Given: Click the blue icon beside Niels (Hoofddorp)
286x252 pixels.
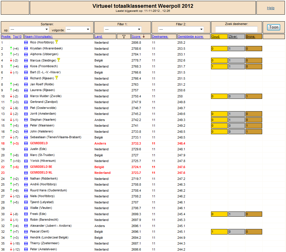Looking at the screenshot, I should coord(26,196).
